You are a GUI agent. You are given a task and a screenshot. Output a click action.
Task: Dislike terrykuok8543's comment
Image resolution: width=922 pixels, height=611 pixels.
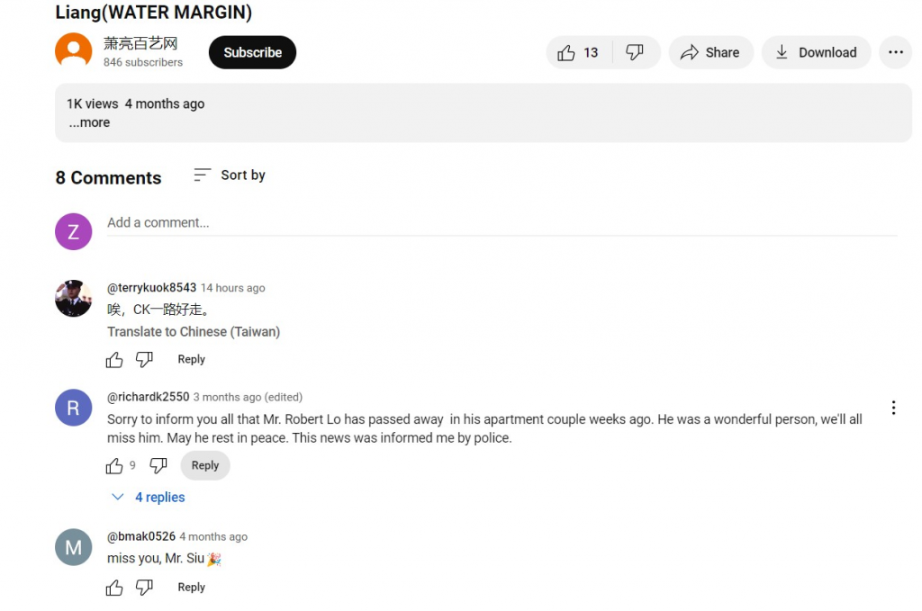click(x=145, y=360)
